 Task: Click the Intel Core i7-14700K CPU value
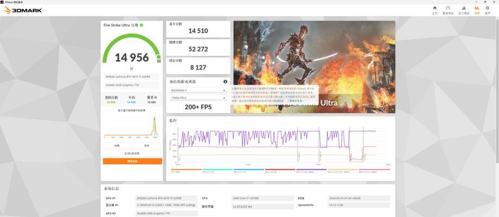click(263, 198)
